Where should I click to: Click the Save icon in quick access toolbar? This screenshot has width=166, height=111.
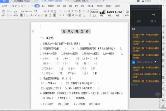pyautogui.click(x=13, y=6)
